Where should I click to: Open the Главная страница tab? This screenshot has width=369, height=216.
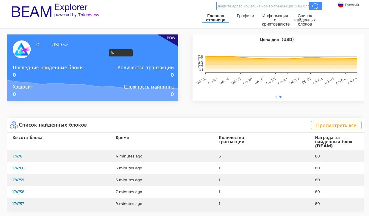216,18
